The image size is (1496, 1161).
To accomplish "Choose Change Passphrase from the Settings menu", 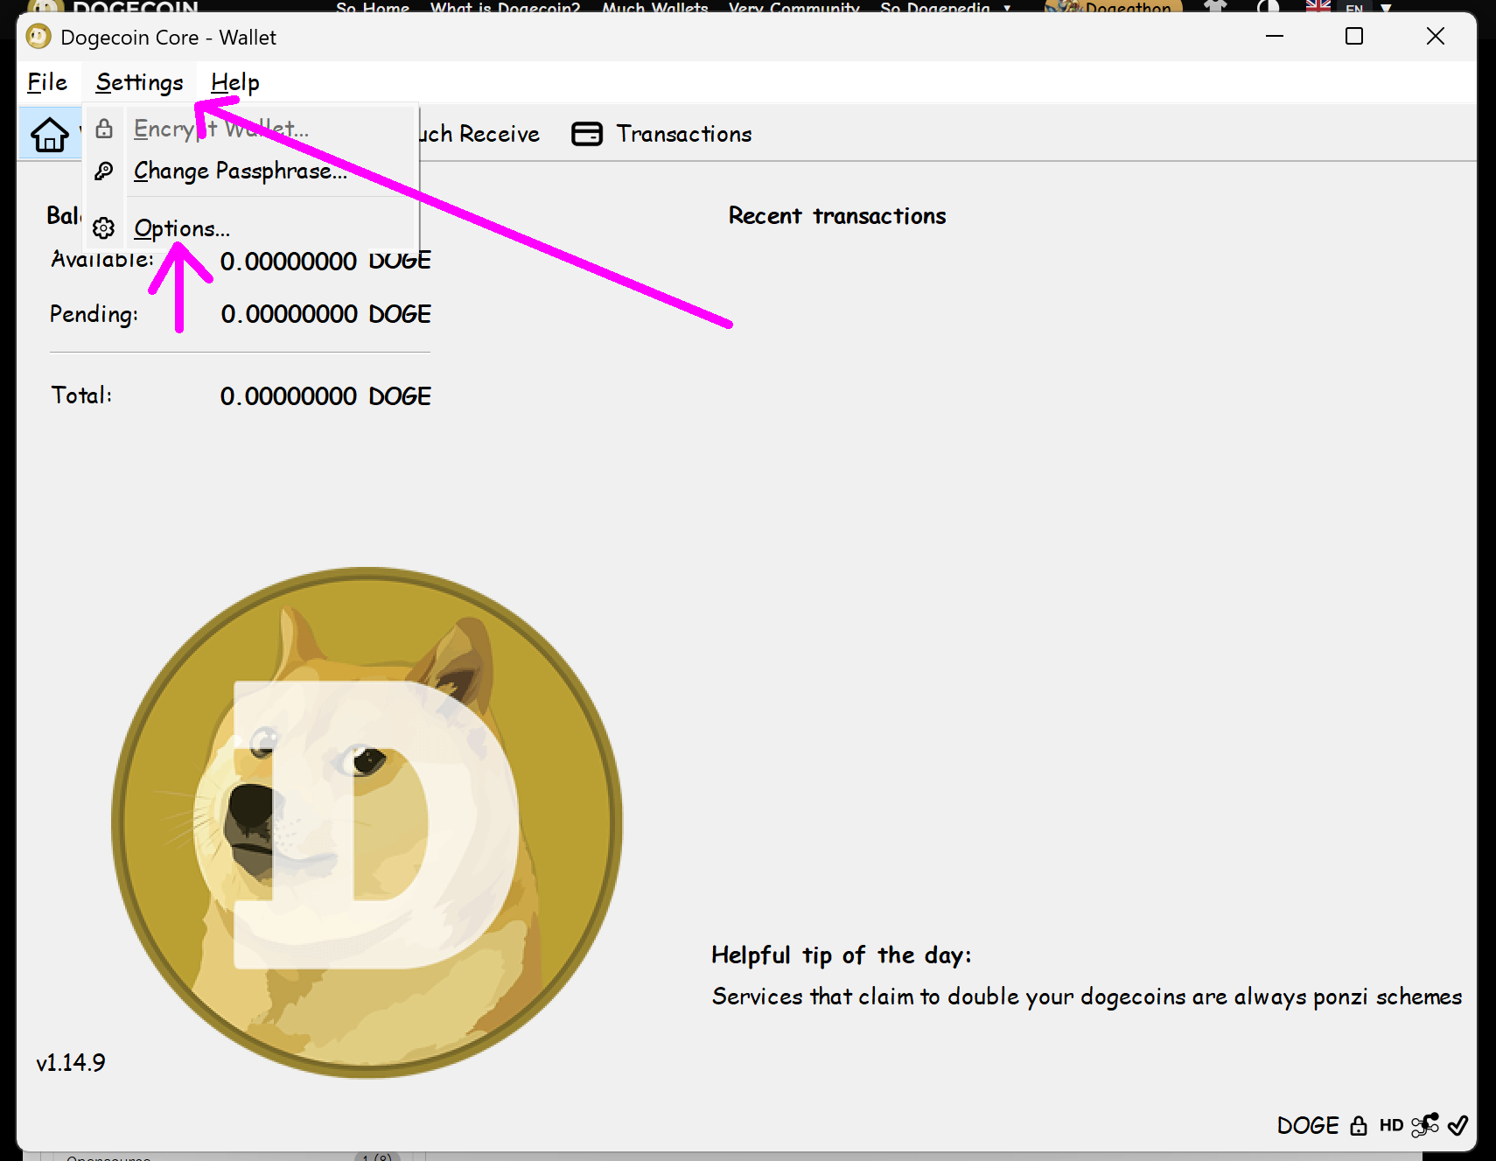I will (251, 171).
